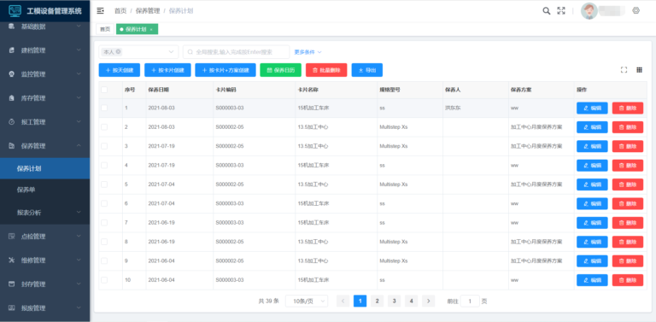Screen dimensions: 656x322
Task: Check the row 2 checkbox
Action: tap(104, 126)
